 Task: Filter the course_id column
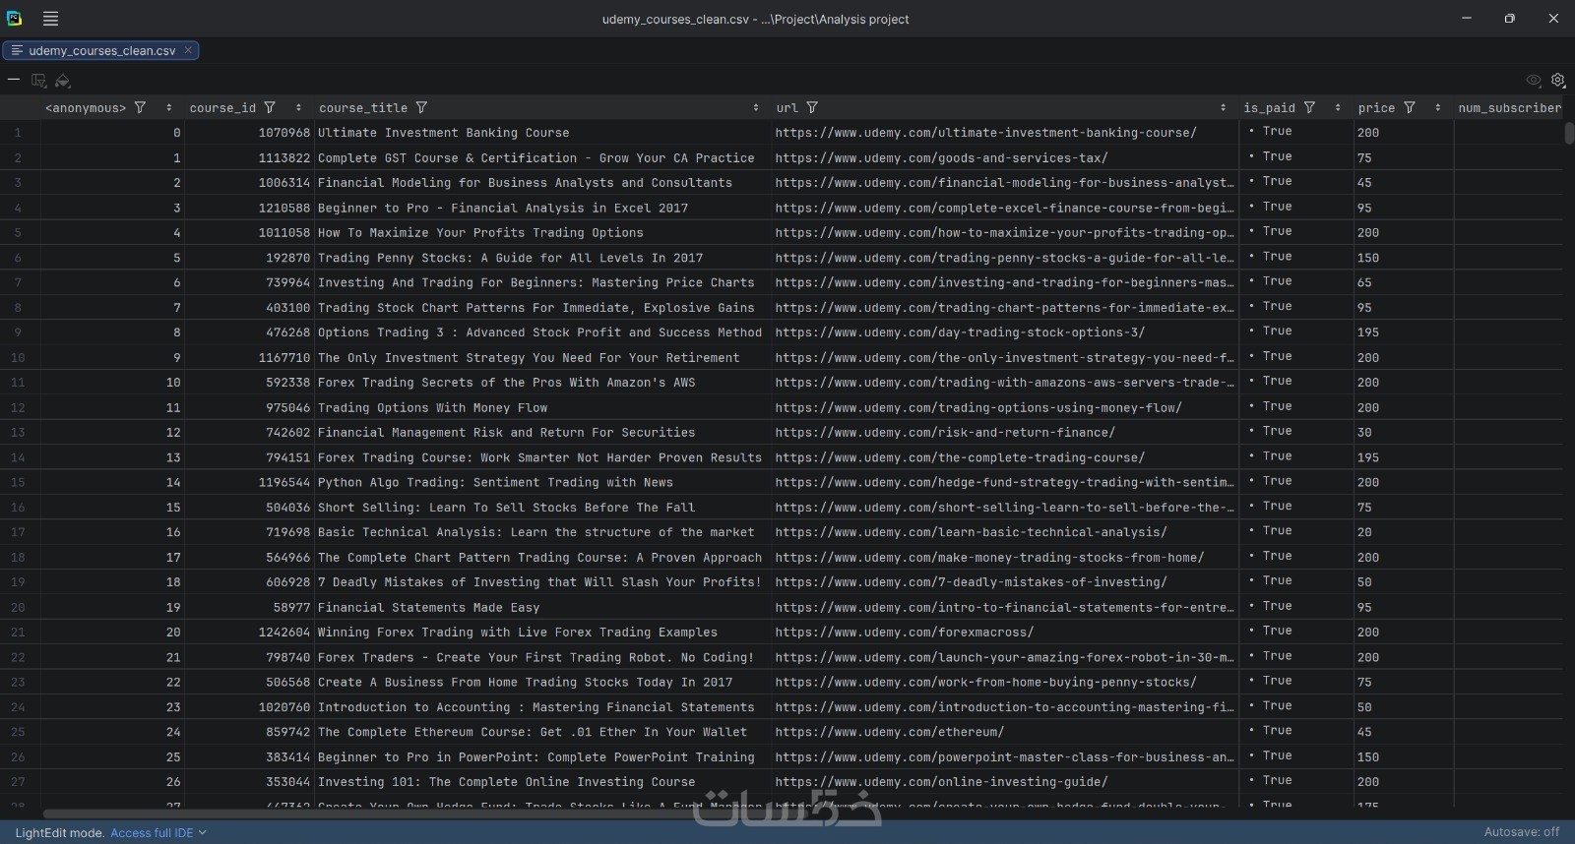[270, 107]
